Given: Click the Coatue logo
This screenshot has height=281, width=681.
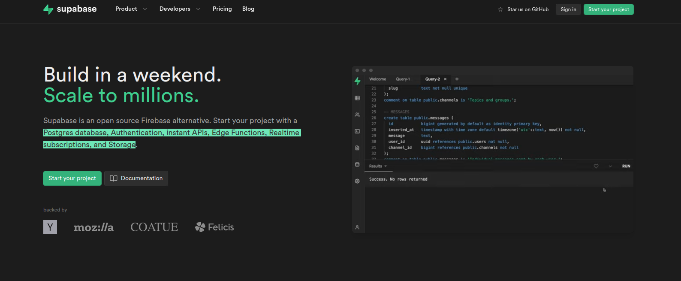Looking at the screenshot, I should tap(154, 227).
